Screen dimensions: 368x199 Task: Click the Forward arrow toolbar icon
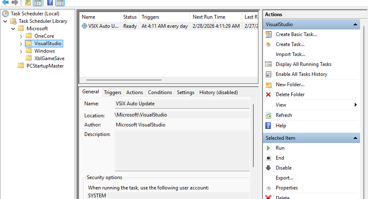(15, 2)
